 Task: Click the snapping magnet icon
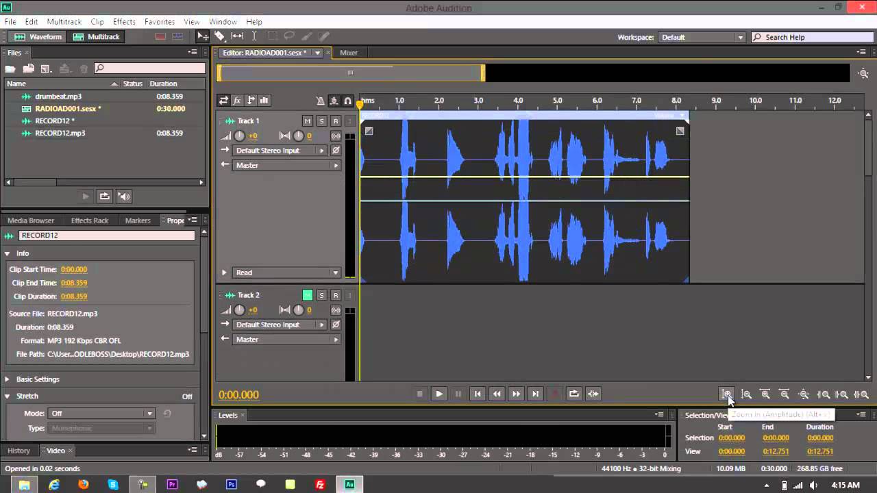[347, 101]
